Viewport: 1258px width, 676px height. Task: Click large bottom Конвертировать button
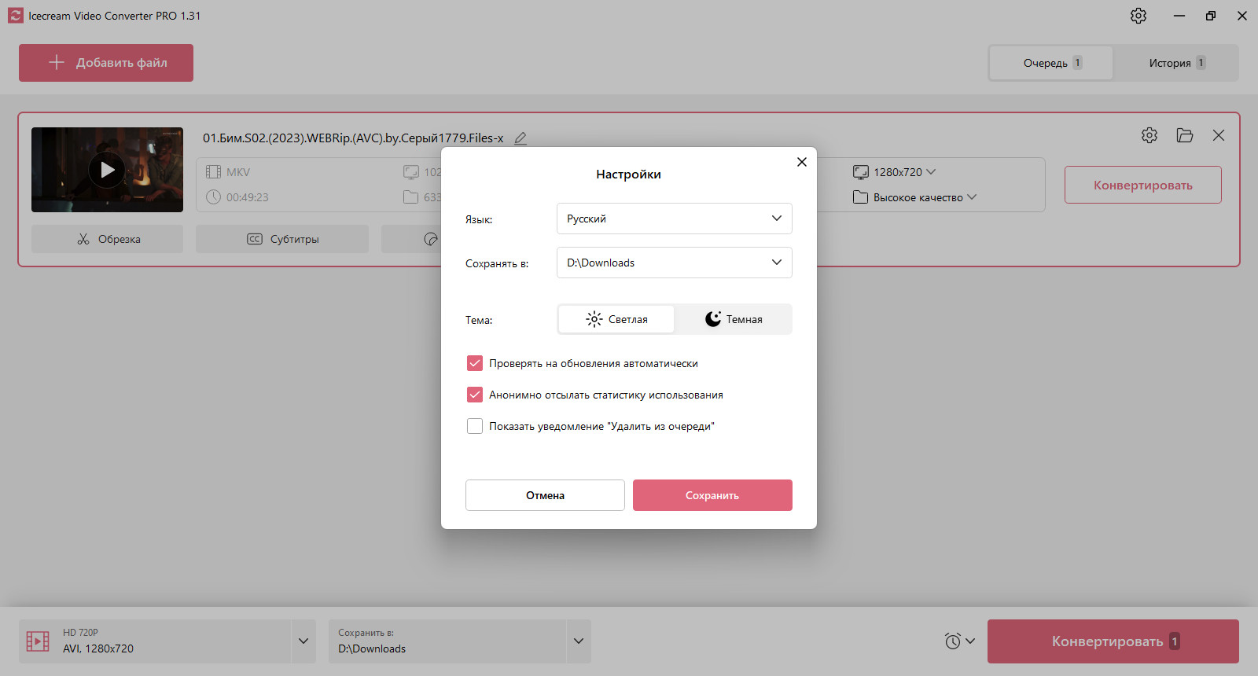(1113, 641)
